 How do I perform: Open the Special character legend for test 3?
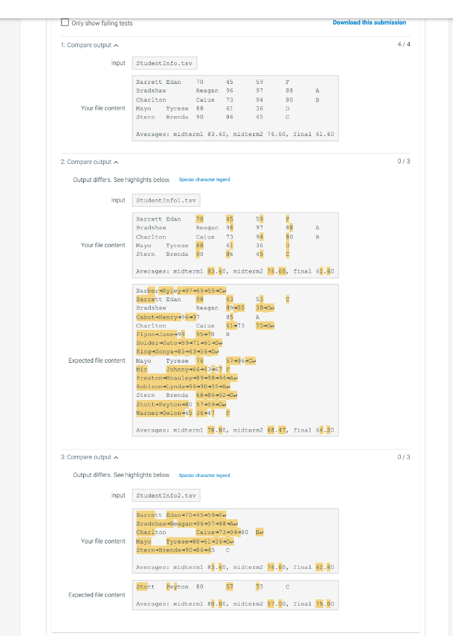coord(205,475)
